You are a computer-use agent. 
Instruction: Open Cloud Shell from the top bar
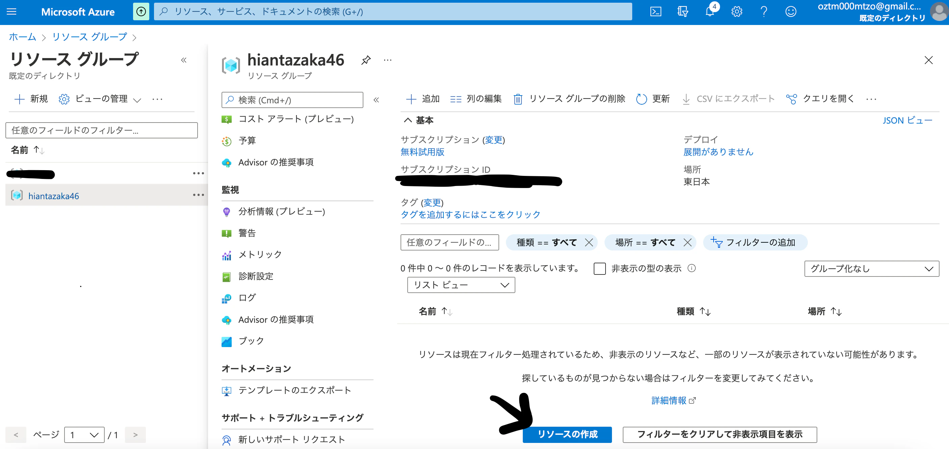(x=656, y=11)
